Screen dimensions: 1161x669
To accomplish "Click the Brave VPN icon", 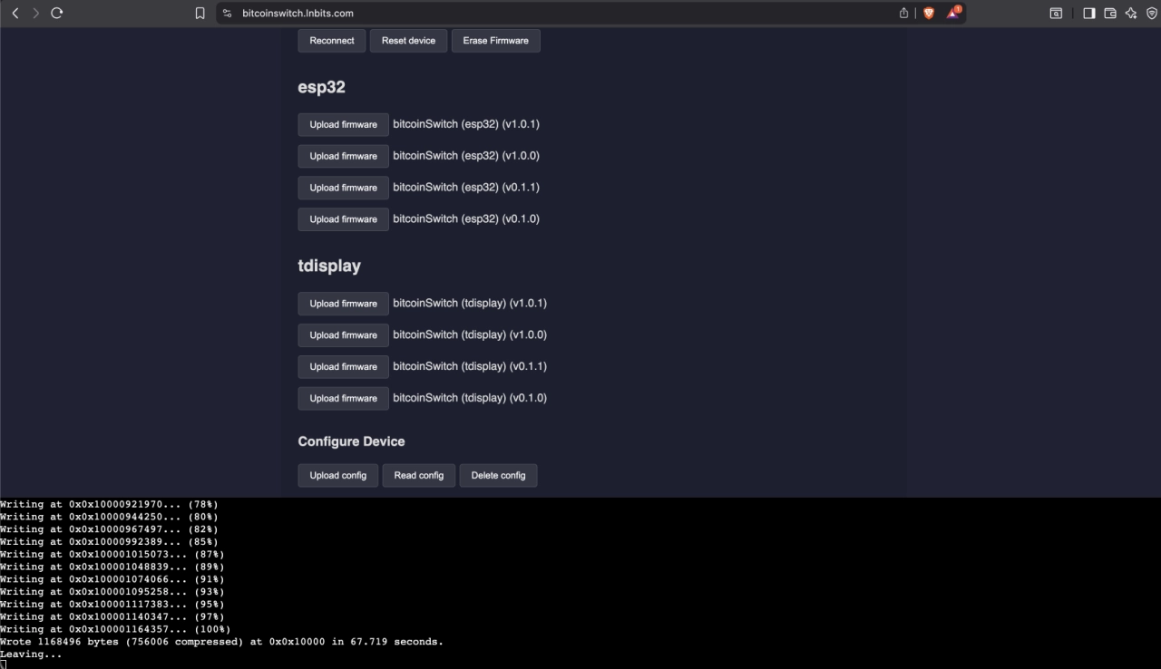I will 1152,14.
